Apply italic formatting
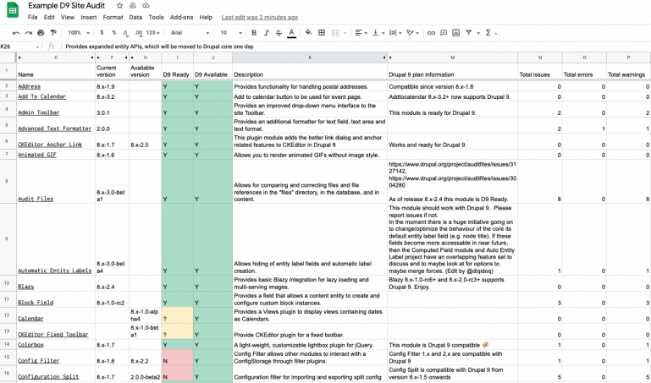Viewport: 651px width, 383px height. [x=267, y=33]
